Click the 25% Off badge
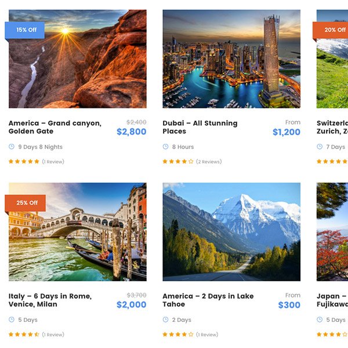The width and height of the screenshot is (348, 348). coord(25,203)
